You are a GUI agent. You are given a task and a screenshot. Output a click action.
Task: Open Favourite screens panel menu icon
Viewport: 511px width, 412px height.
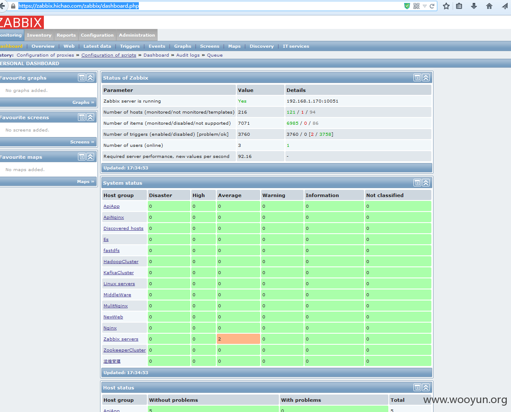click(x=82, y=117)
